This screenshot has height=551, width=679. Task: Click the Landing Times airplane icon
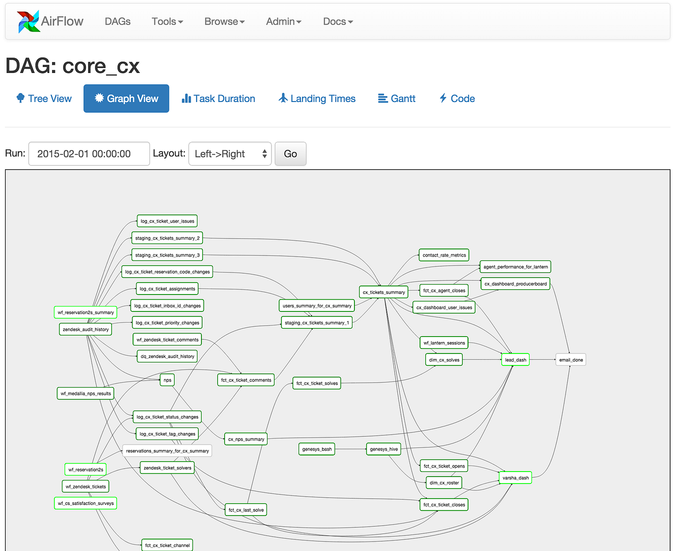283,98
